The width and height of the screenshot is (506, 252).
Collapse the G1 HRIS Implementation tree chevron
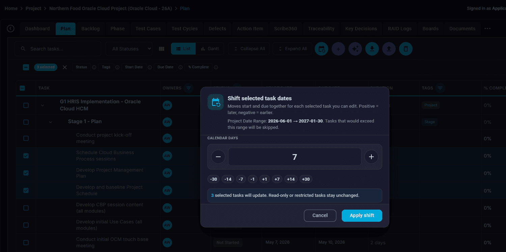(x=43, y=105)
